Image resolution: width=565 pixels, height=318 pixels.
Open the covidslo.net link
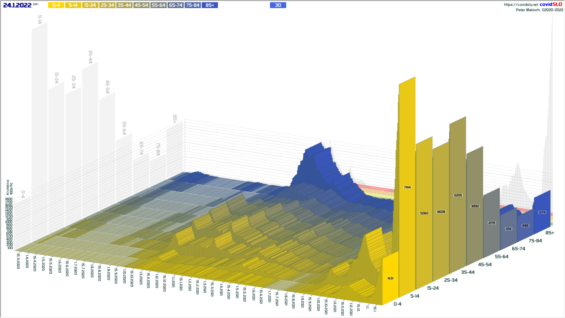(x=521, y=5)
